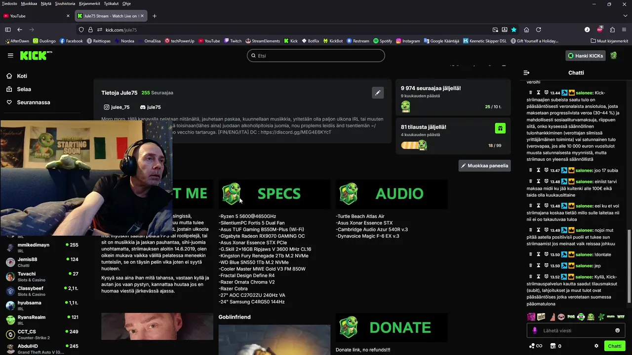Open Firefox application hamburger menu
Image resolution: width=632 pixels, height=355 pixels.
pyautogui.click(x=624, y=30)
